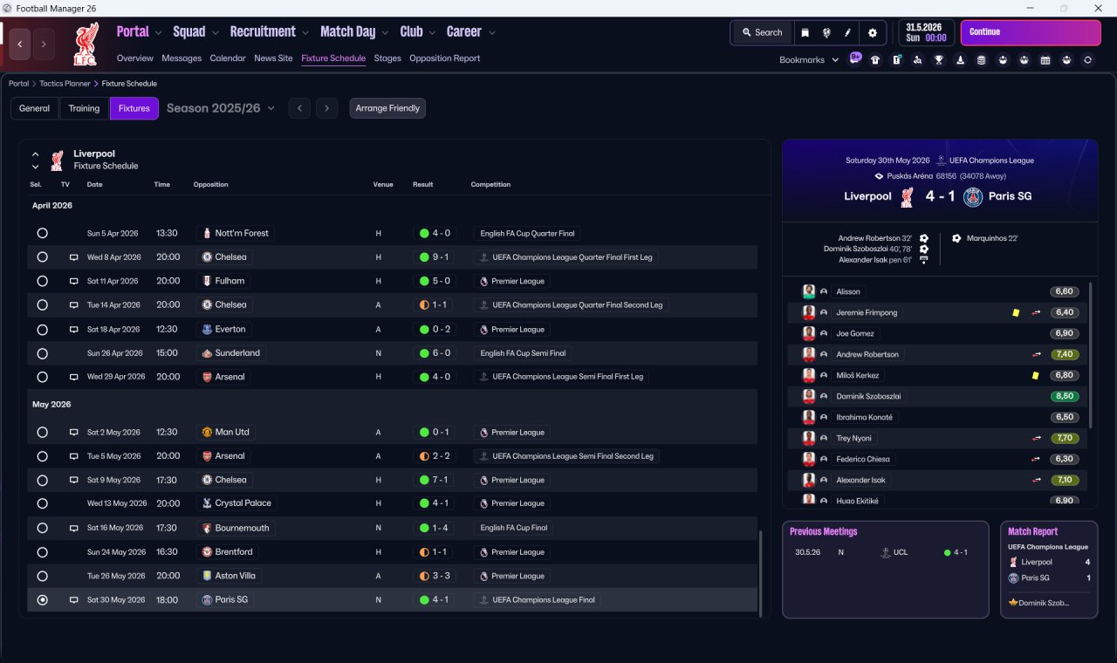This screenshot has width=1117, height=663.
Task: Open the Messages tab
Action: (x=182, y=58)
